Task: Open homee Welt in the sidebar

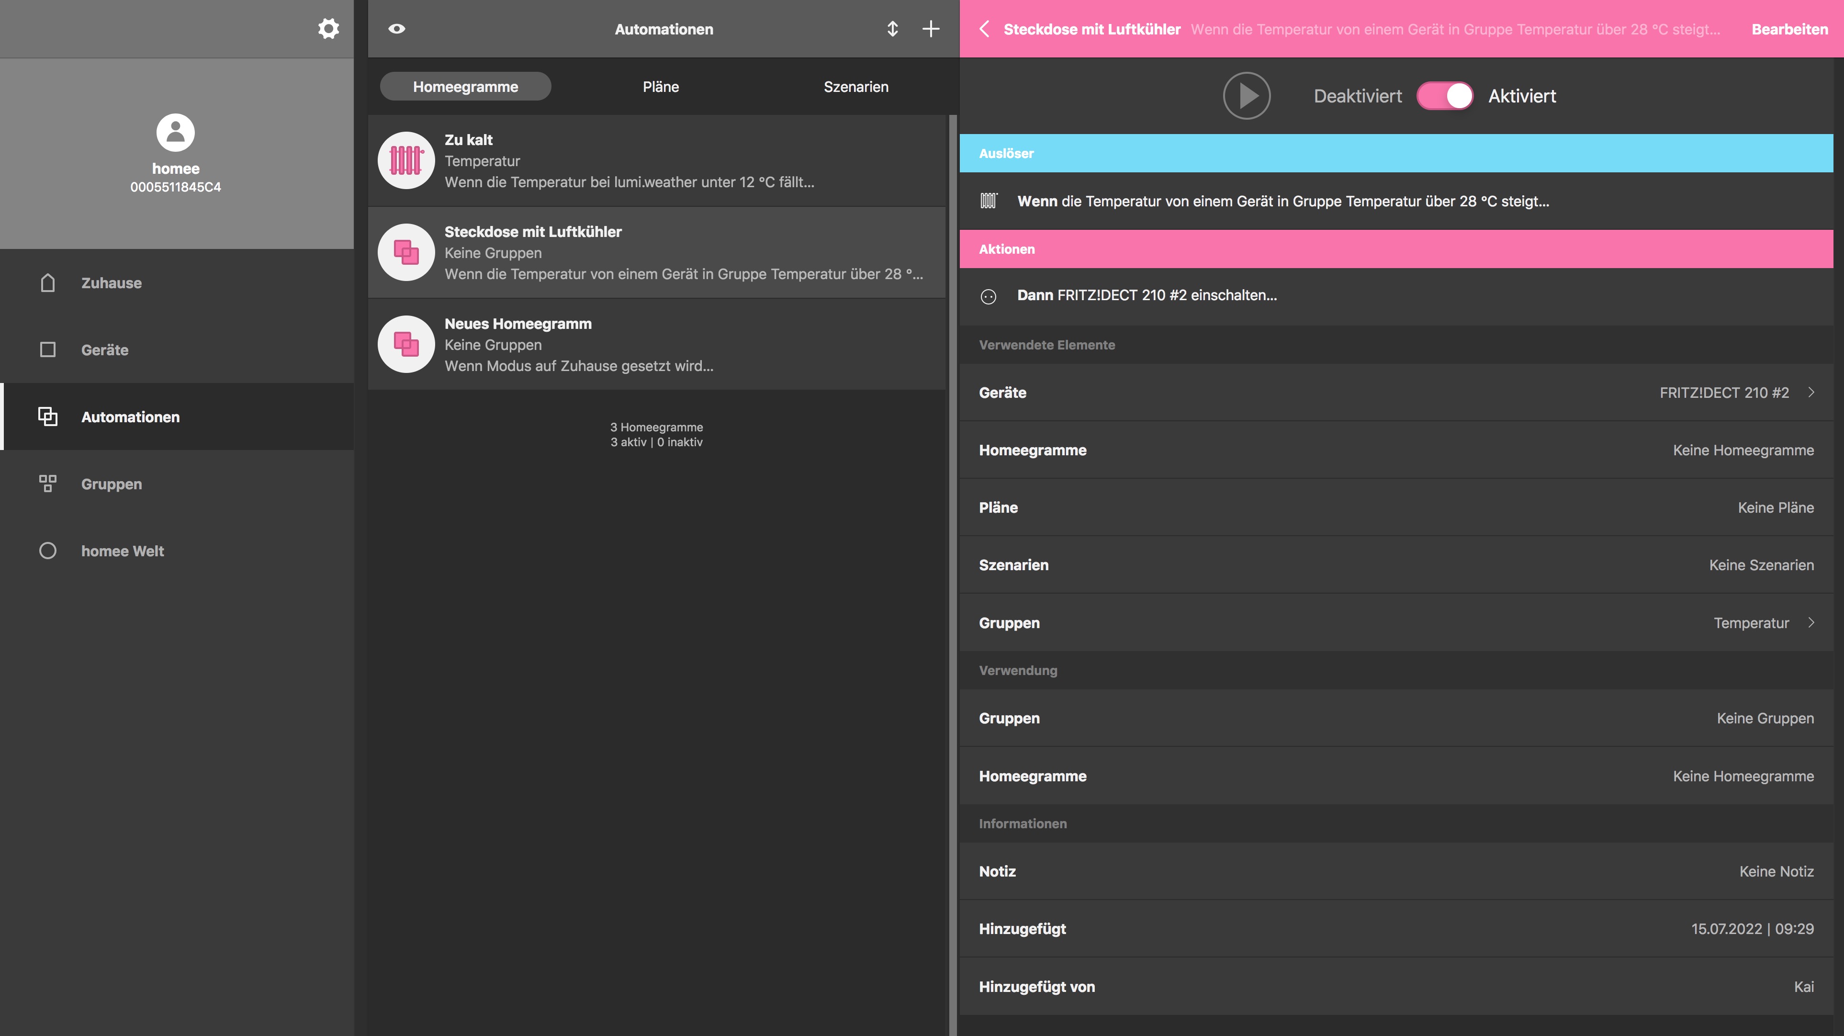Action: pos(122,551)
